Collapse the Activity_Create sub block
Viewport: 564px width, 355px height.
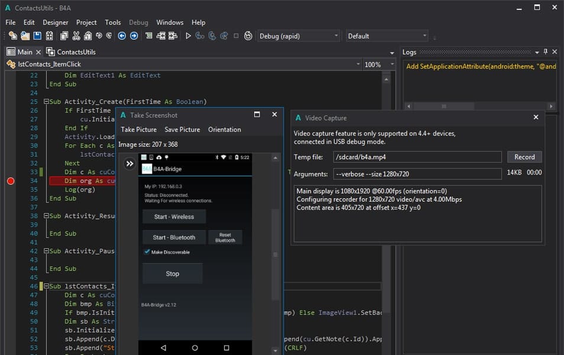click(x=46, y=102)
